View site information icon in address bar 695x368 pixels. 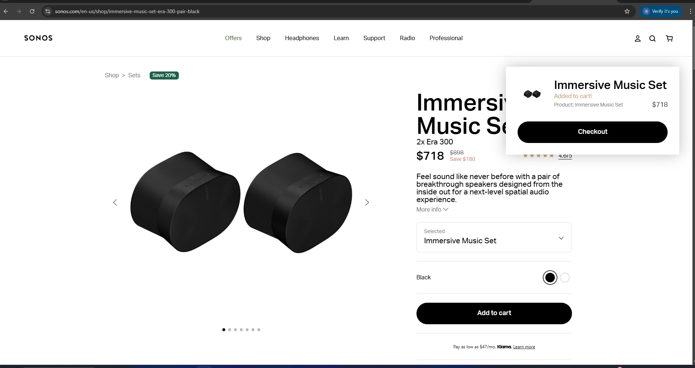tap(47, 11)
